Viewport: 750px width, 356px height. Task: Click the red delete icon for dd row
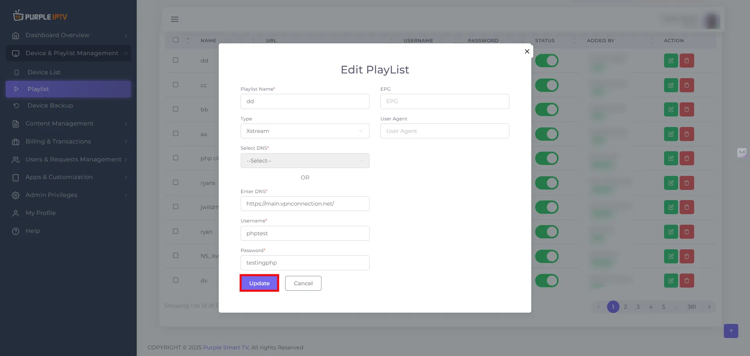point(687,61)
